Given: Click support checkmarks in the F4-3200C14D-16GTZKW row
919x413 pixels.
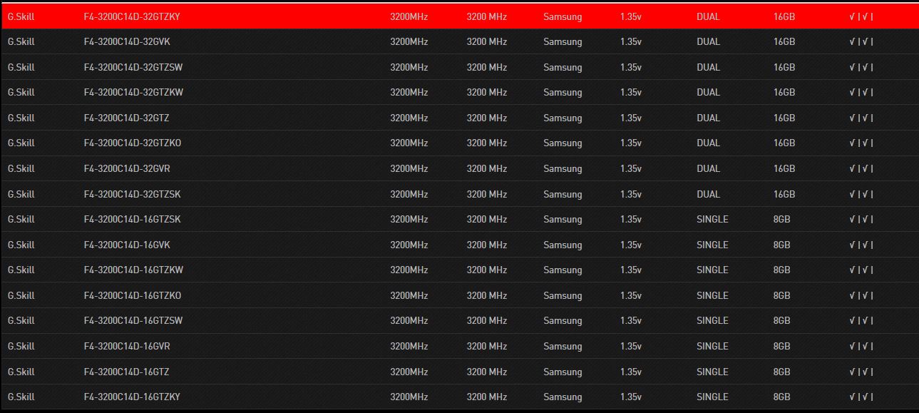Looking at the screenshot, I should click(861, 270).
